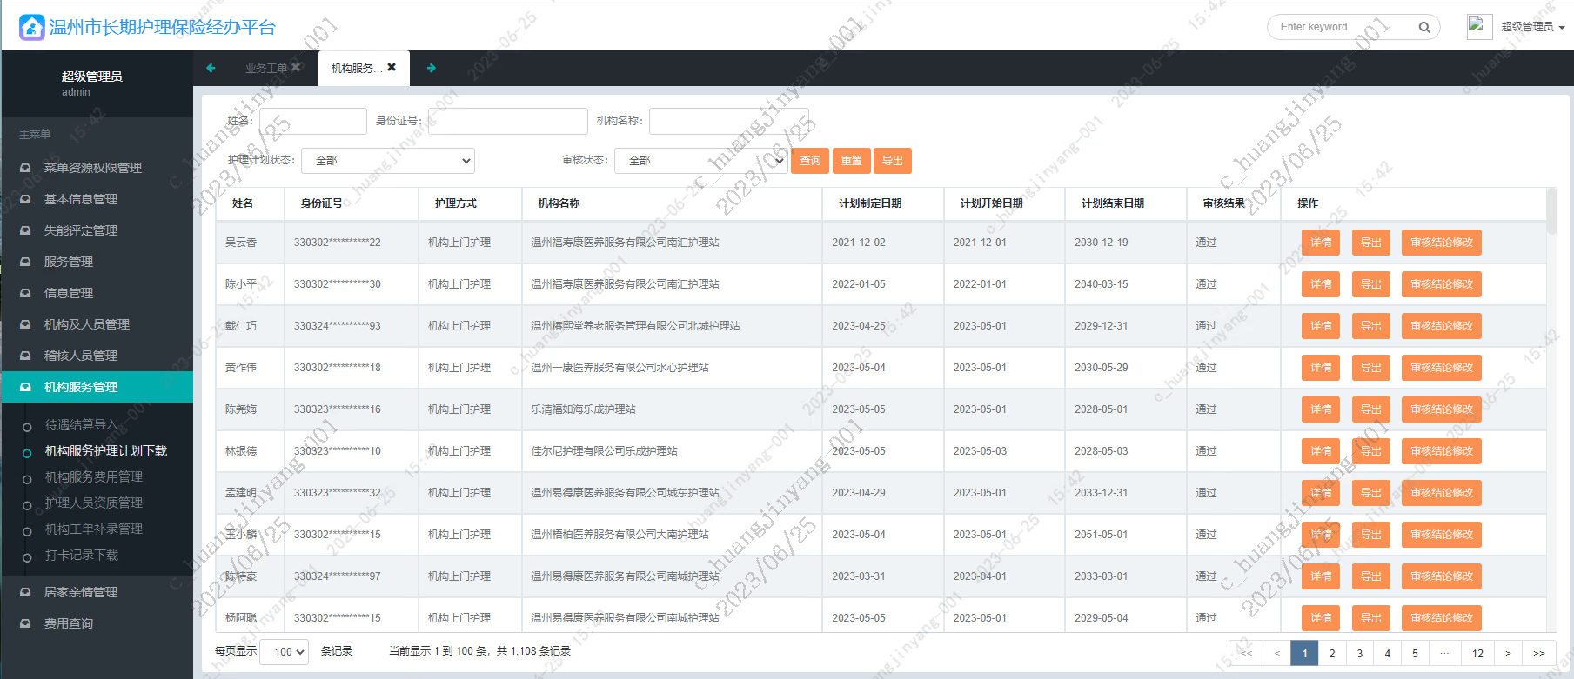Open 机构服务费用管理 submenu
1574x679 pixels.
pyautogui.click(x=94, y=477)
